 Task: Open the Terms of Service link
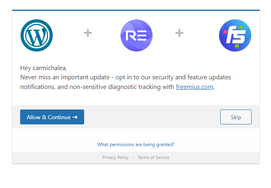[153, 157]
